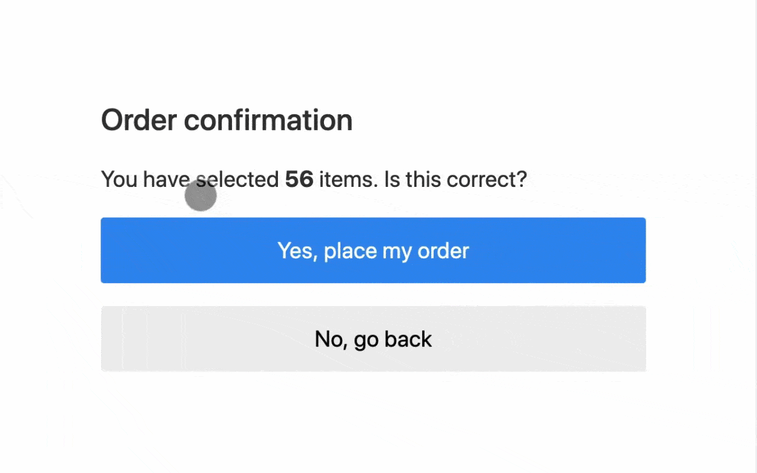757x473 pixels.
Task: Click the "Order confirmation" heading
Action: (x=226, y=120)
